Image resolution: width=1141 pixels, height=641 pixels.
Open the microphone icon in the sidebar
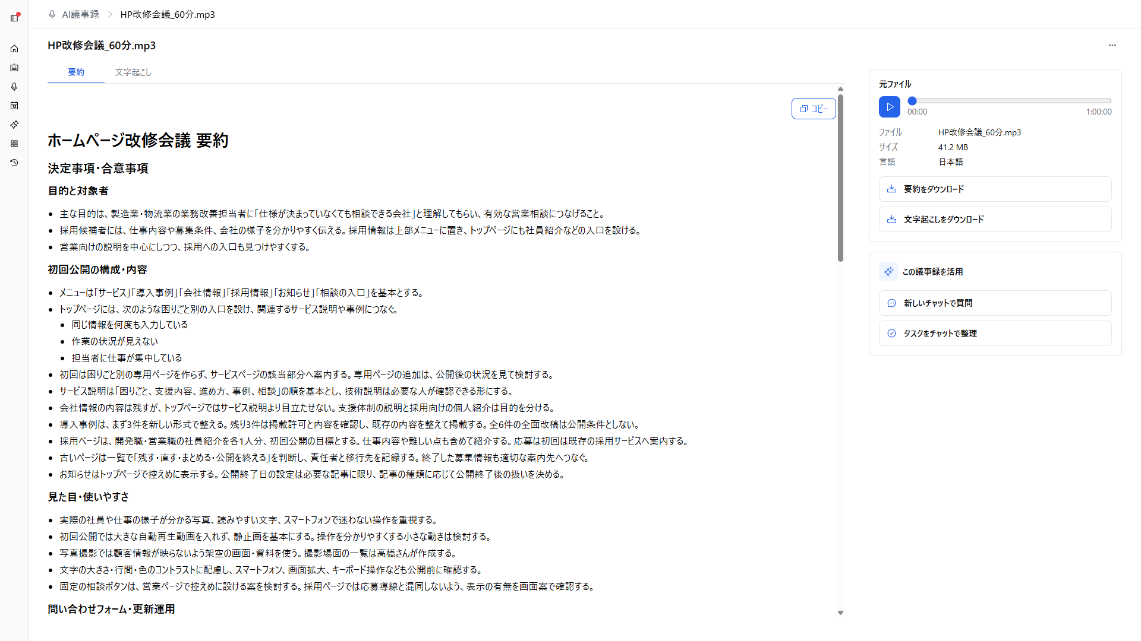click(14, 87)
